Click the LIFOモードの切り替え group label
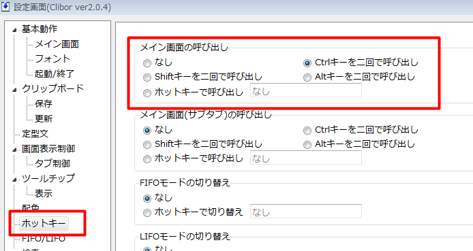Screen dimensions: 473x251 click(x=185, y=236)
